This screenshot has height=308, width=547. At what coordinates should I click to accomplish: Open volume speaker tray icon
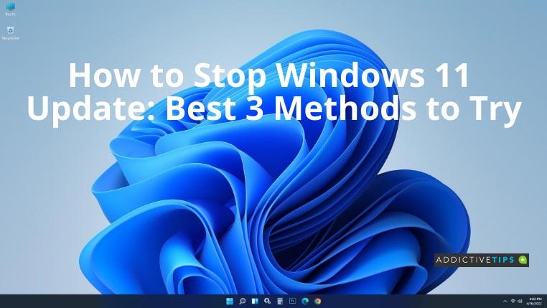[520, 302]
